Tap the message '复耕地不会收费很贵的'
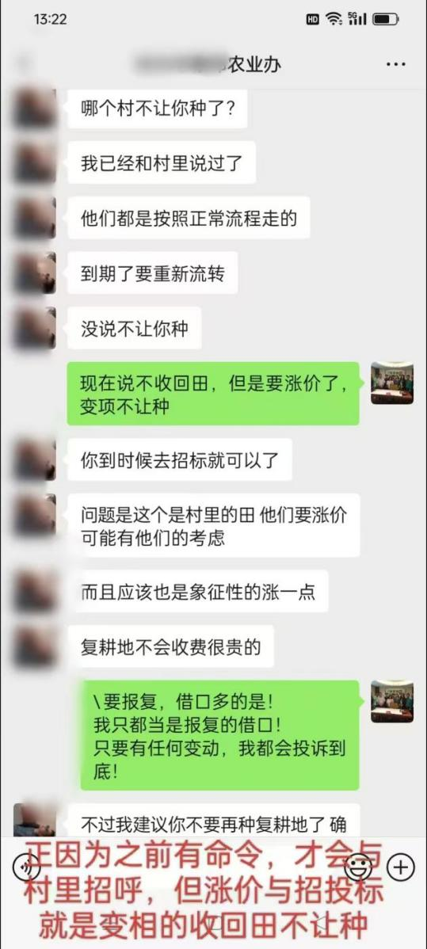Viewport: 427px width, 949px height. (171, 646)
